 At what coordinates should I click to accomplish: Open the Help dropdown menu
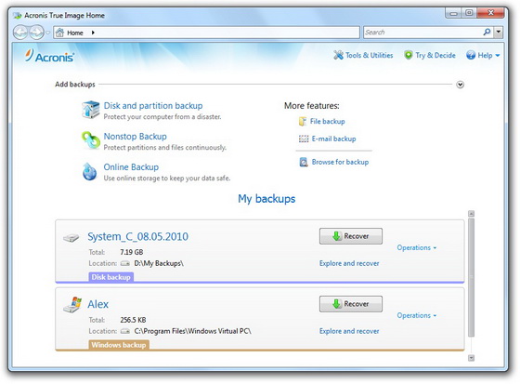(x=498, y=56)
